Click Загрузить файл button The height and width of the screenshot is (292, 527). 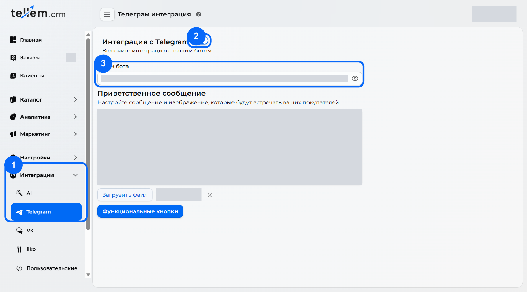(x=125, y=195)
